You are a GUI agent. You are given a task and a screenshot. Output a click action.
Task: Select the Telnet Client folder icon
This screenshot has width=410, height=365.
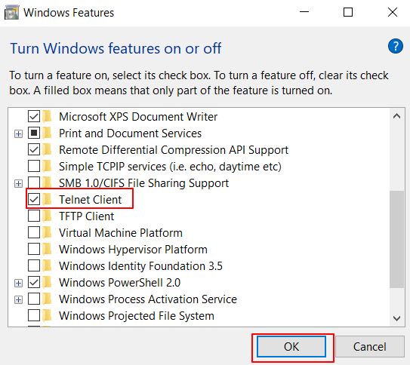(48, 200)
